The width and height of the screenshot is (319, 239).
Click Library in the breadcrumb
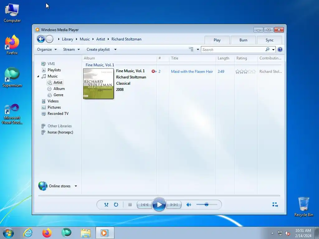(68, 39)
